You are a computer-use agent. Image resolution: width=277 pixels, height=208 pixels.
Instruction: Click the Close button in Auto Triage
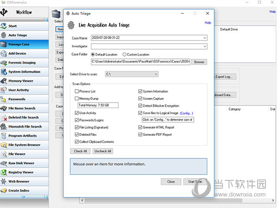pyautogui.click(x=171, y=182)
